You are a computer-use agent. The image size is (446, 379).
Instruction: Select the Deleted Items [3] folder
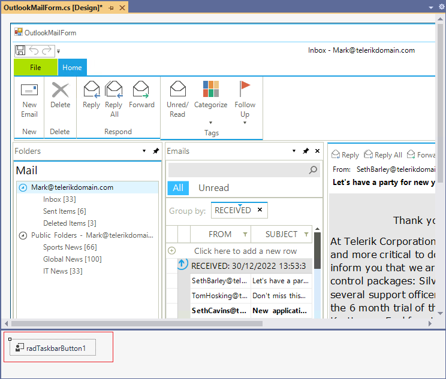click(x=70, y=223)
